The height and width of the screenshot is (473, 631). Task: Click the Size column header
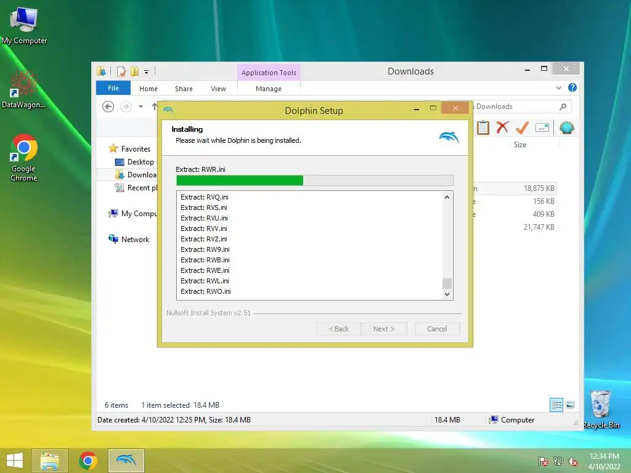pyautogui.click(x=520, y=144)
